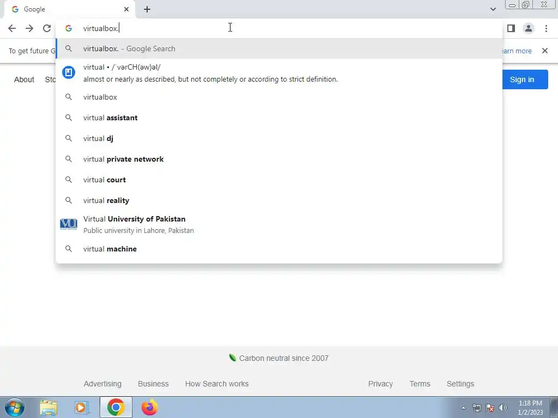Select the 'virtualbox' suggestion
This screenshot has width=558, height=418.
click(x=279, y=97)
